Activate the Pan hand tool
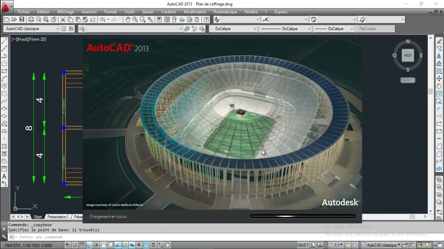This screenshot has width=444, height=249. pos(128,20)
